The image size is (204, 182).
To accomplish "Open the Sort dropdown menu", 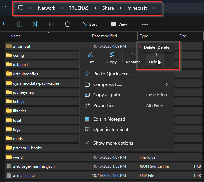I will (x=91, y=24).
